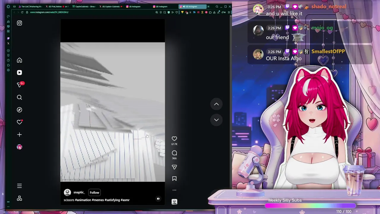Save the reel with bookmark icon
The height and width of the screenshot is (214, 380).
174,179
